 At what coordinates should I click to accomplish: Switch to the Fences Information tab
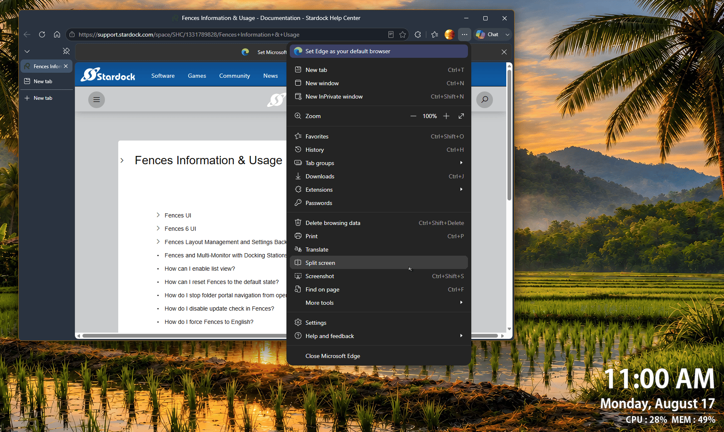click(46, 66)
